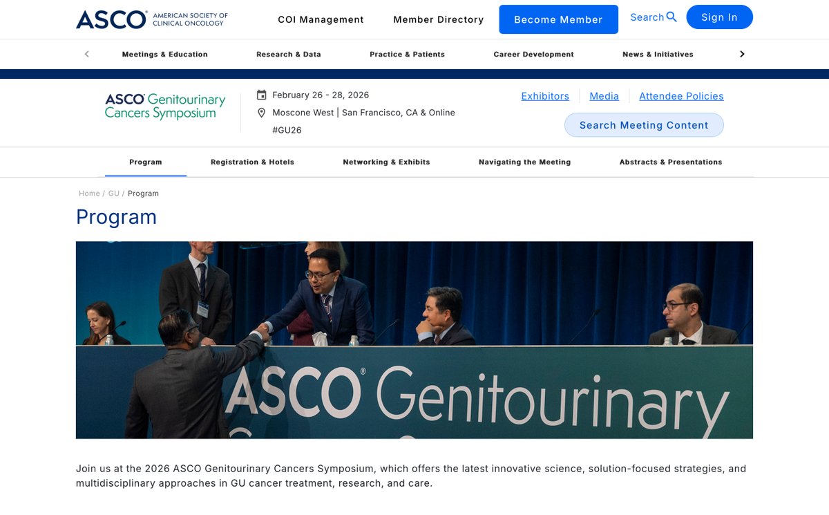The height and width of the screenshot is (515, 829).
Task: Open the Career Development menu
Action: [533, 54]
